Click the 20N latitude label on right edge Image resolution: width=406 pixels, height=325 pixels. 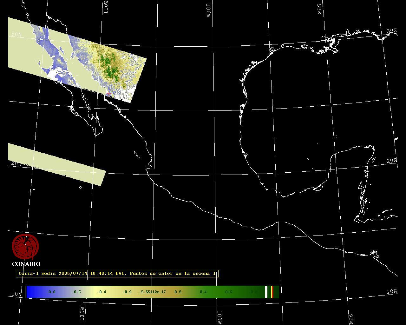pyautogui.click(x=392, y=161)
